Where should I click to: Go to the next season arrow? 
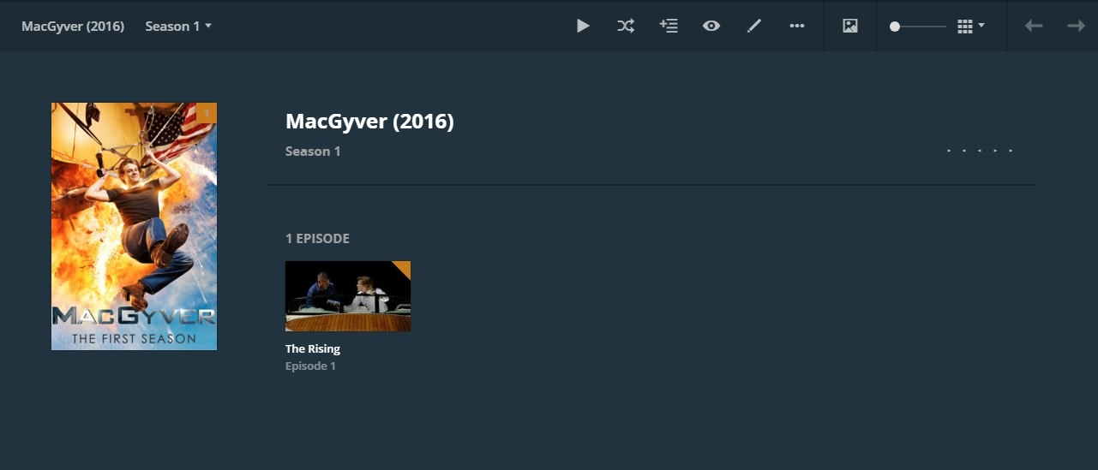pos(1076,26)
